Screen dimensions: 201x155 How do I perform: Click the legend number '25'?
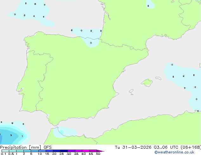[x=62, y=154]
